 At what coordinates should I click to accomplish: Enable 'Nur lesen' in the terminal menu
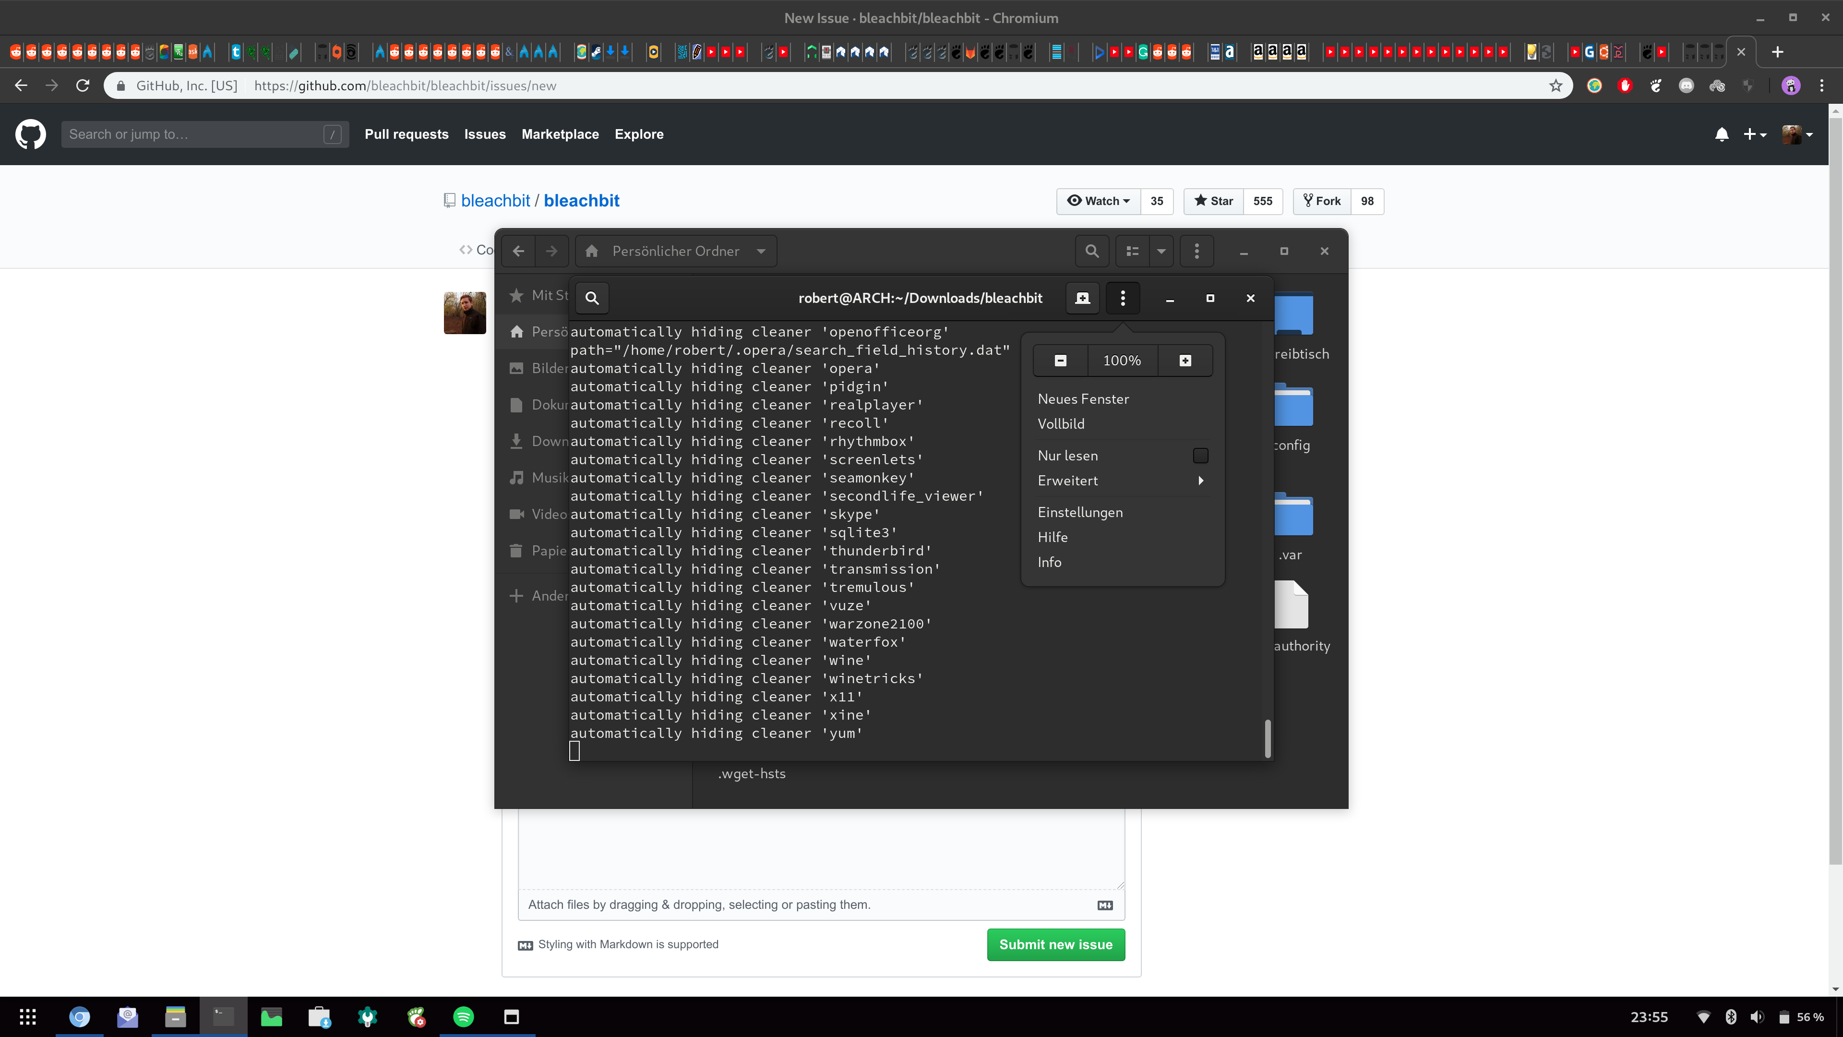click(1200, 456)
